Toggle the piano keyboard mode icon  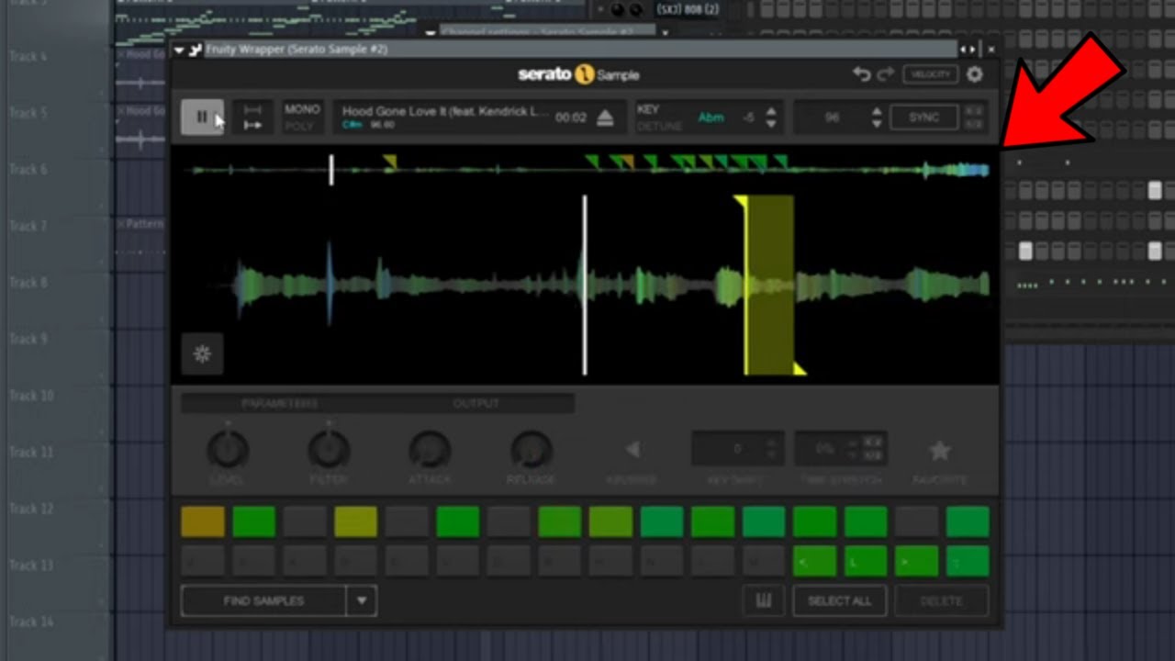pos(764,600)
